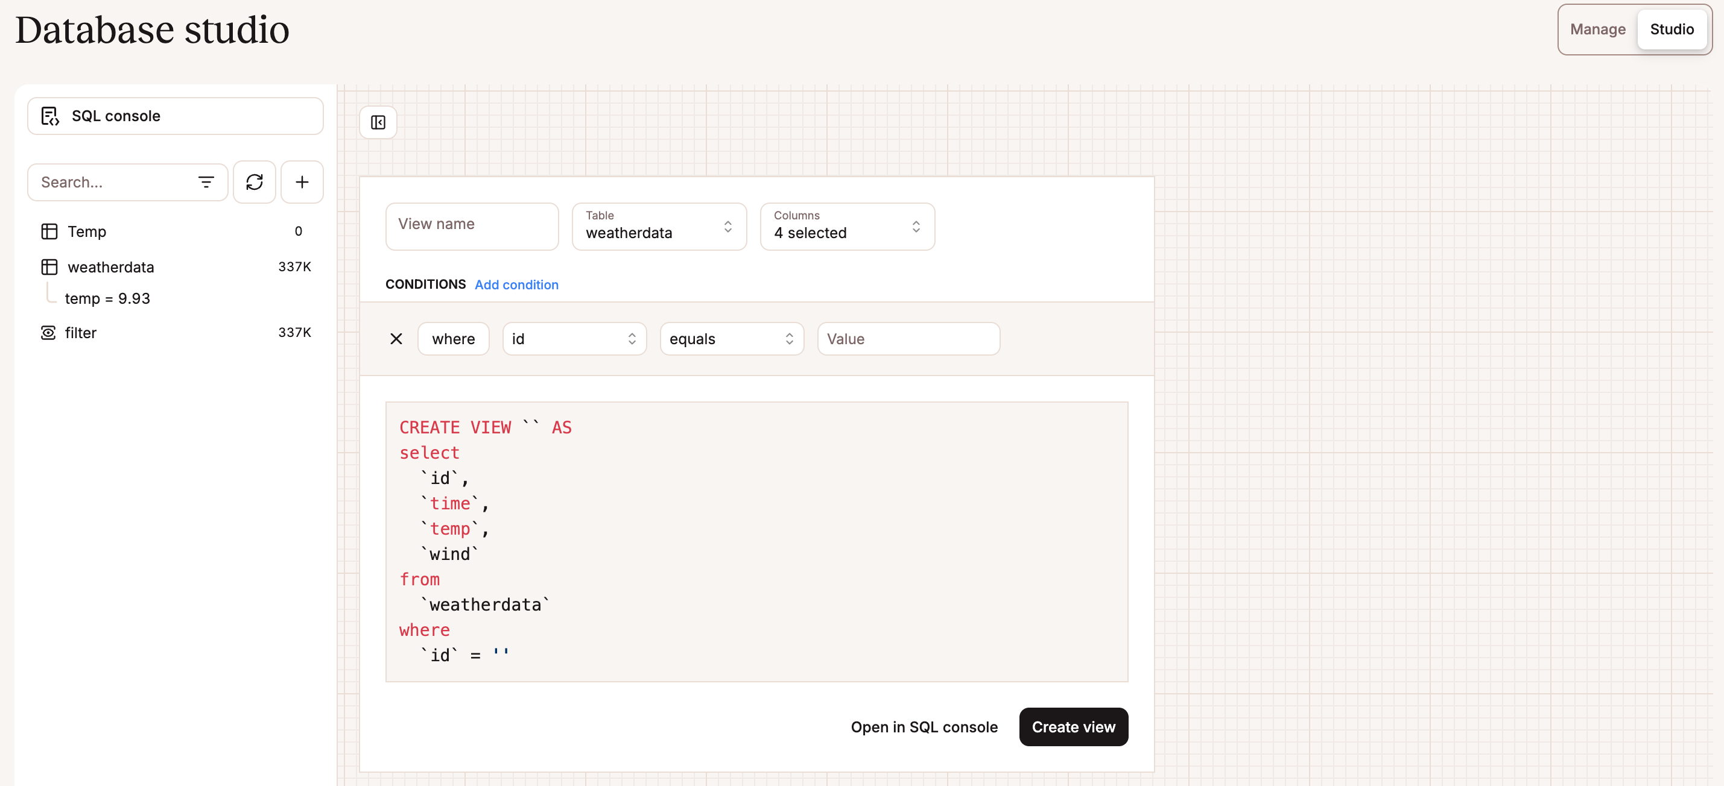Image resolution: width=1724 pixels, height=786 pixels.
Task: Collapse the sidebar using the panel toggle icon
Action: 378,122
